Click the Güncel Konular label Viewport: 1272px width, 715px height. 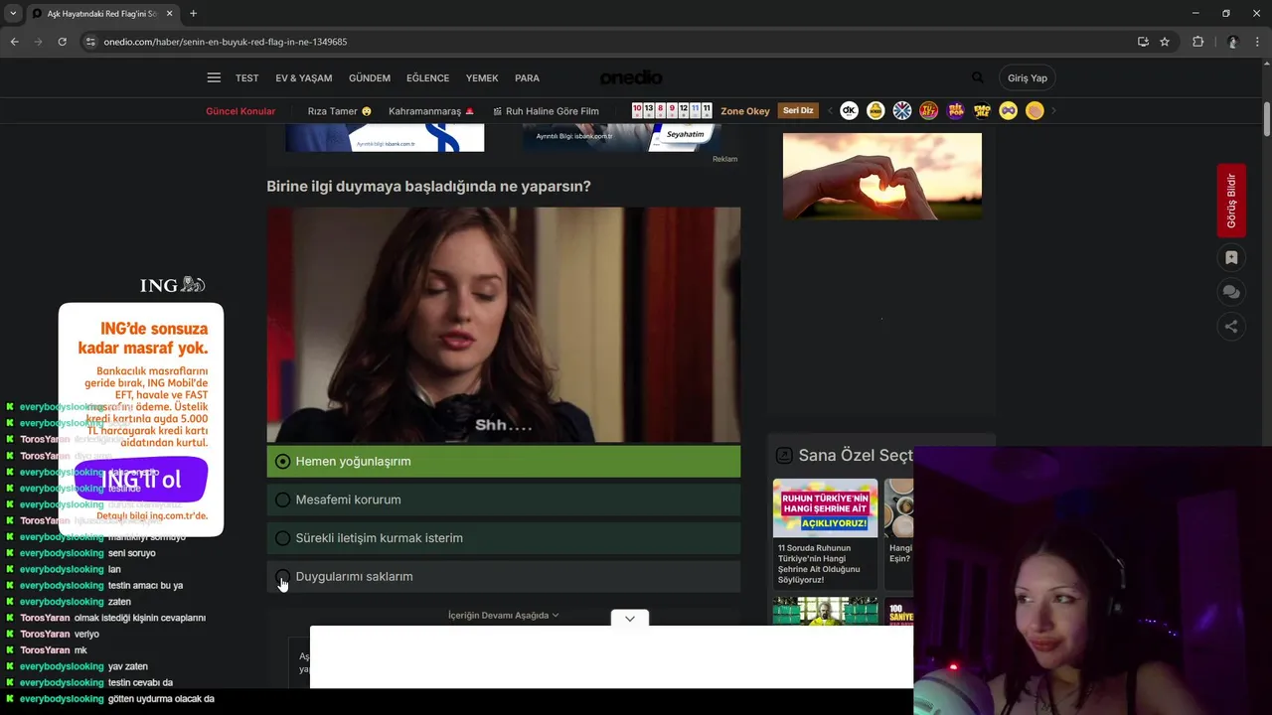pyautogui.click(x=240, y=111)
